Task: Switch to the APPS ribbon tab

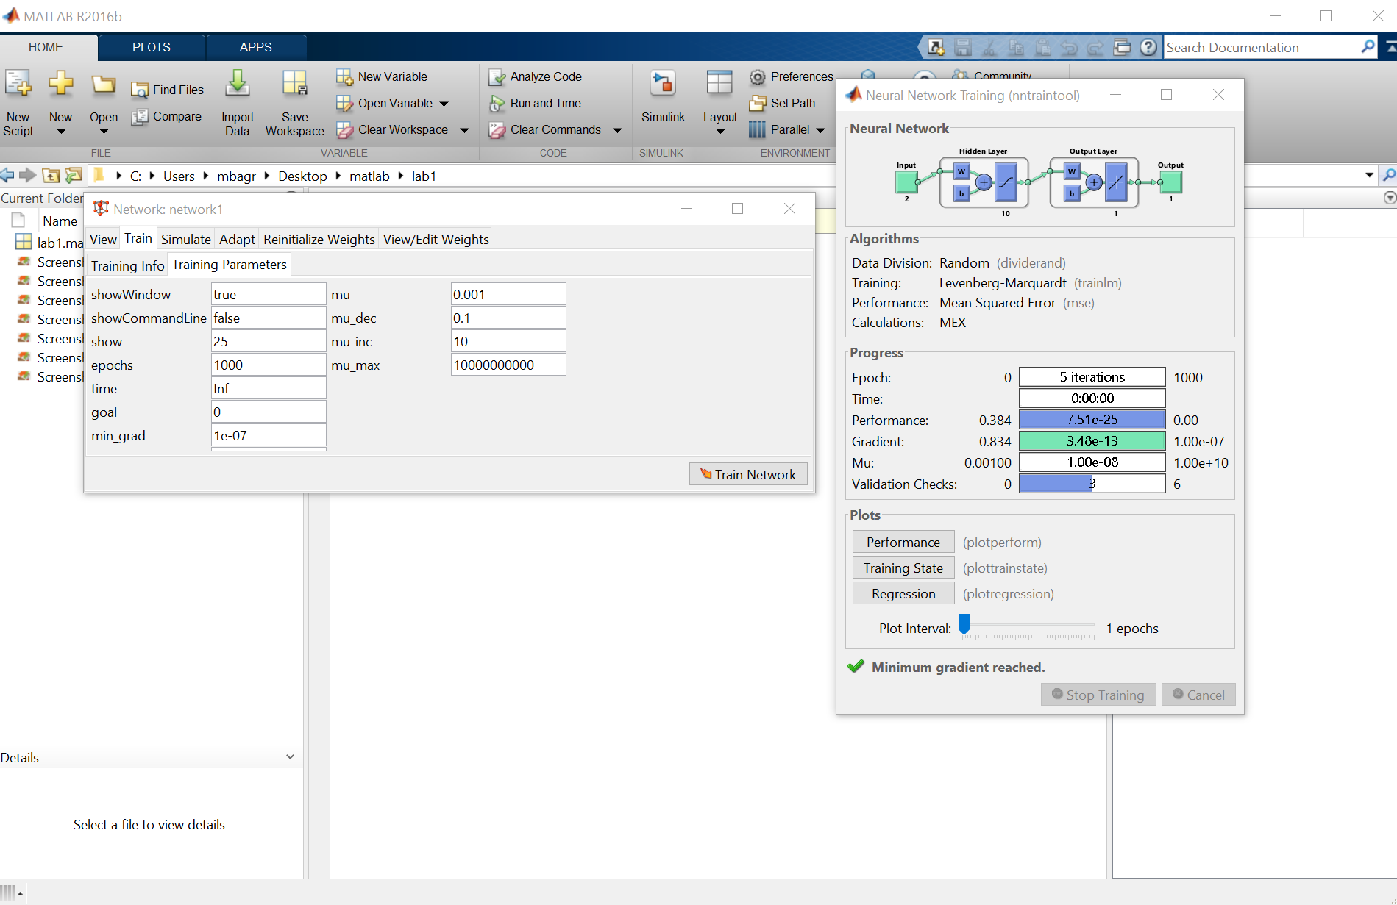Action: (255, 47)
